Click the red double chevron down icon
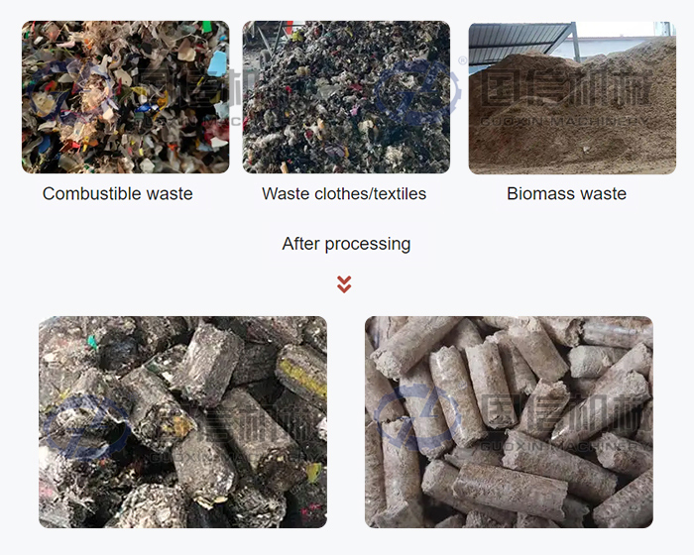 344,284
